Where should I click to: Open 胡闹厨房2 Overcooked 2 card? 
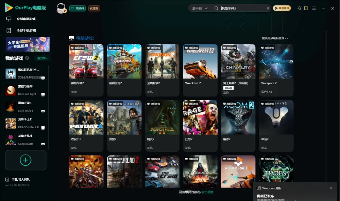coord(124,70)
